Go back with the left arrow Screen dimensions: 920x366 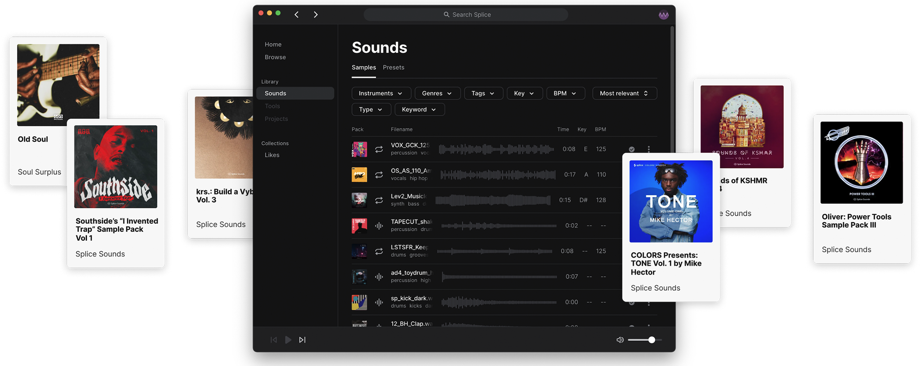tap(296, 14)
